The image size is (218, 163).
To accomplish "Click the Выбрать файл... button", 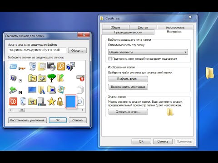I will 128,79.
